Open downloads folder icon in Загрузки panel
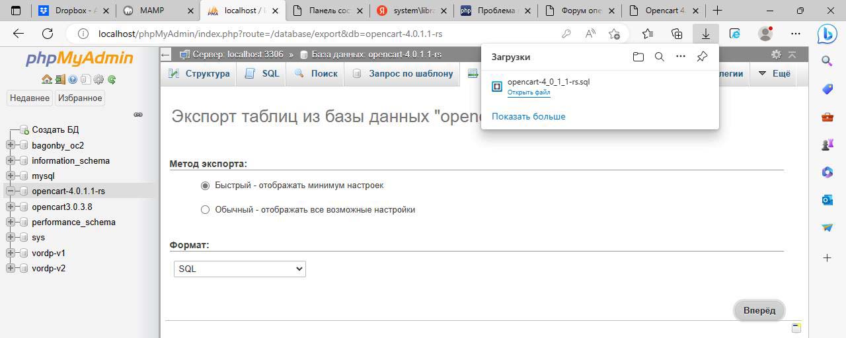This screenshot has width=846, height=338. tap(638, 57)
